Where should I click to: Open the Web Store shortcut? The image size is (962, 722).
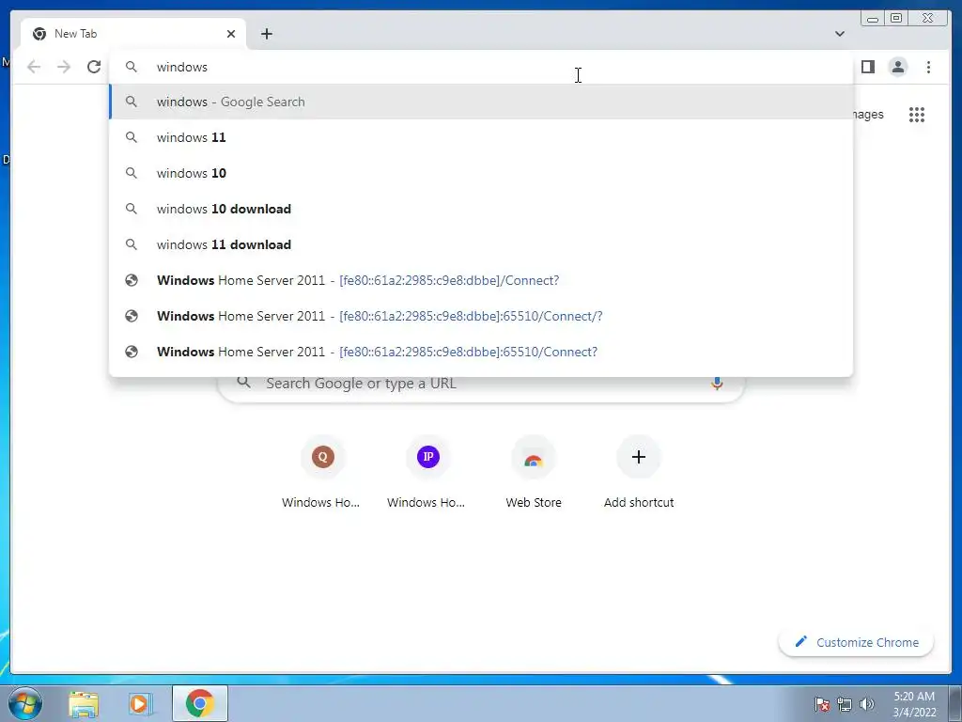coord(534,473)
